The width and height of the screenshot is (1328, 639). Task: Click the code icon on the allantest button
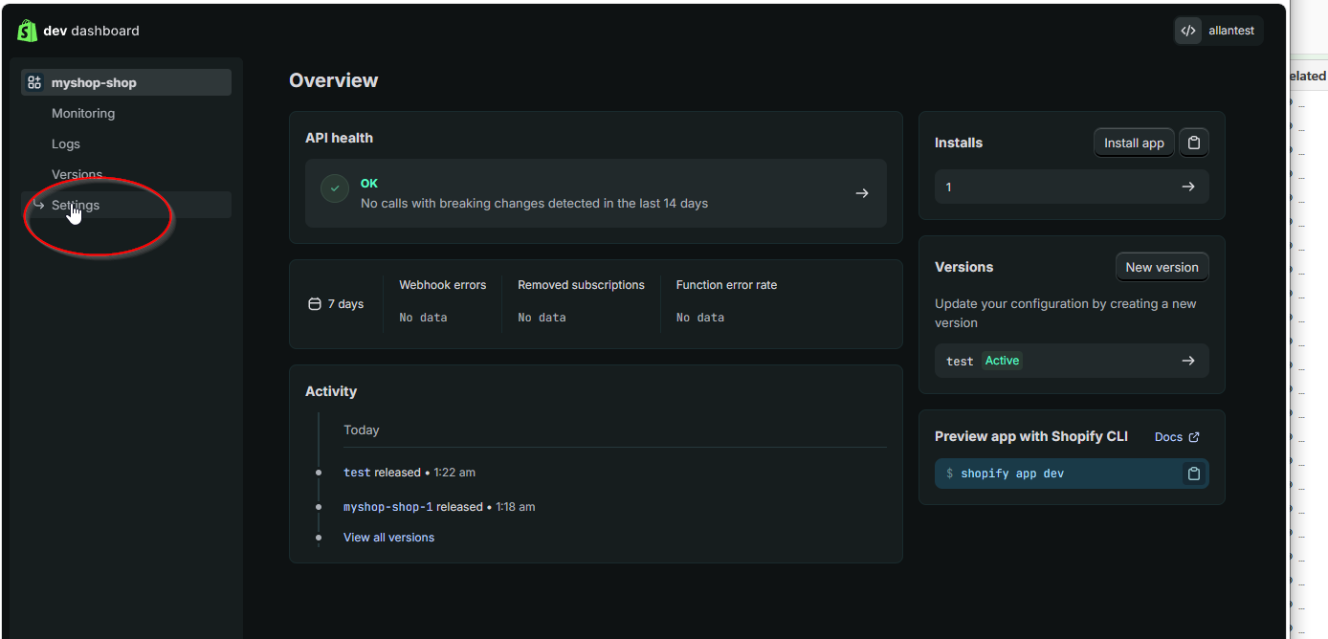point(1187,30)
